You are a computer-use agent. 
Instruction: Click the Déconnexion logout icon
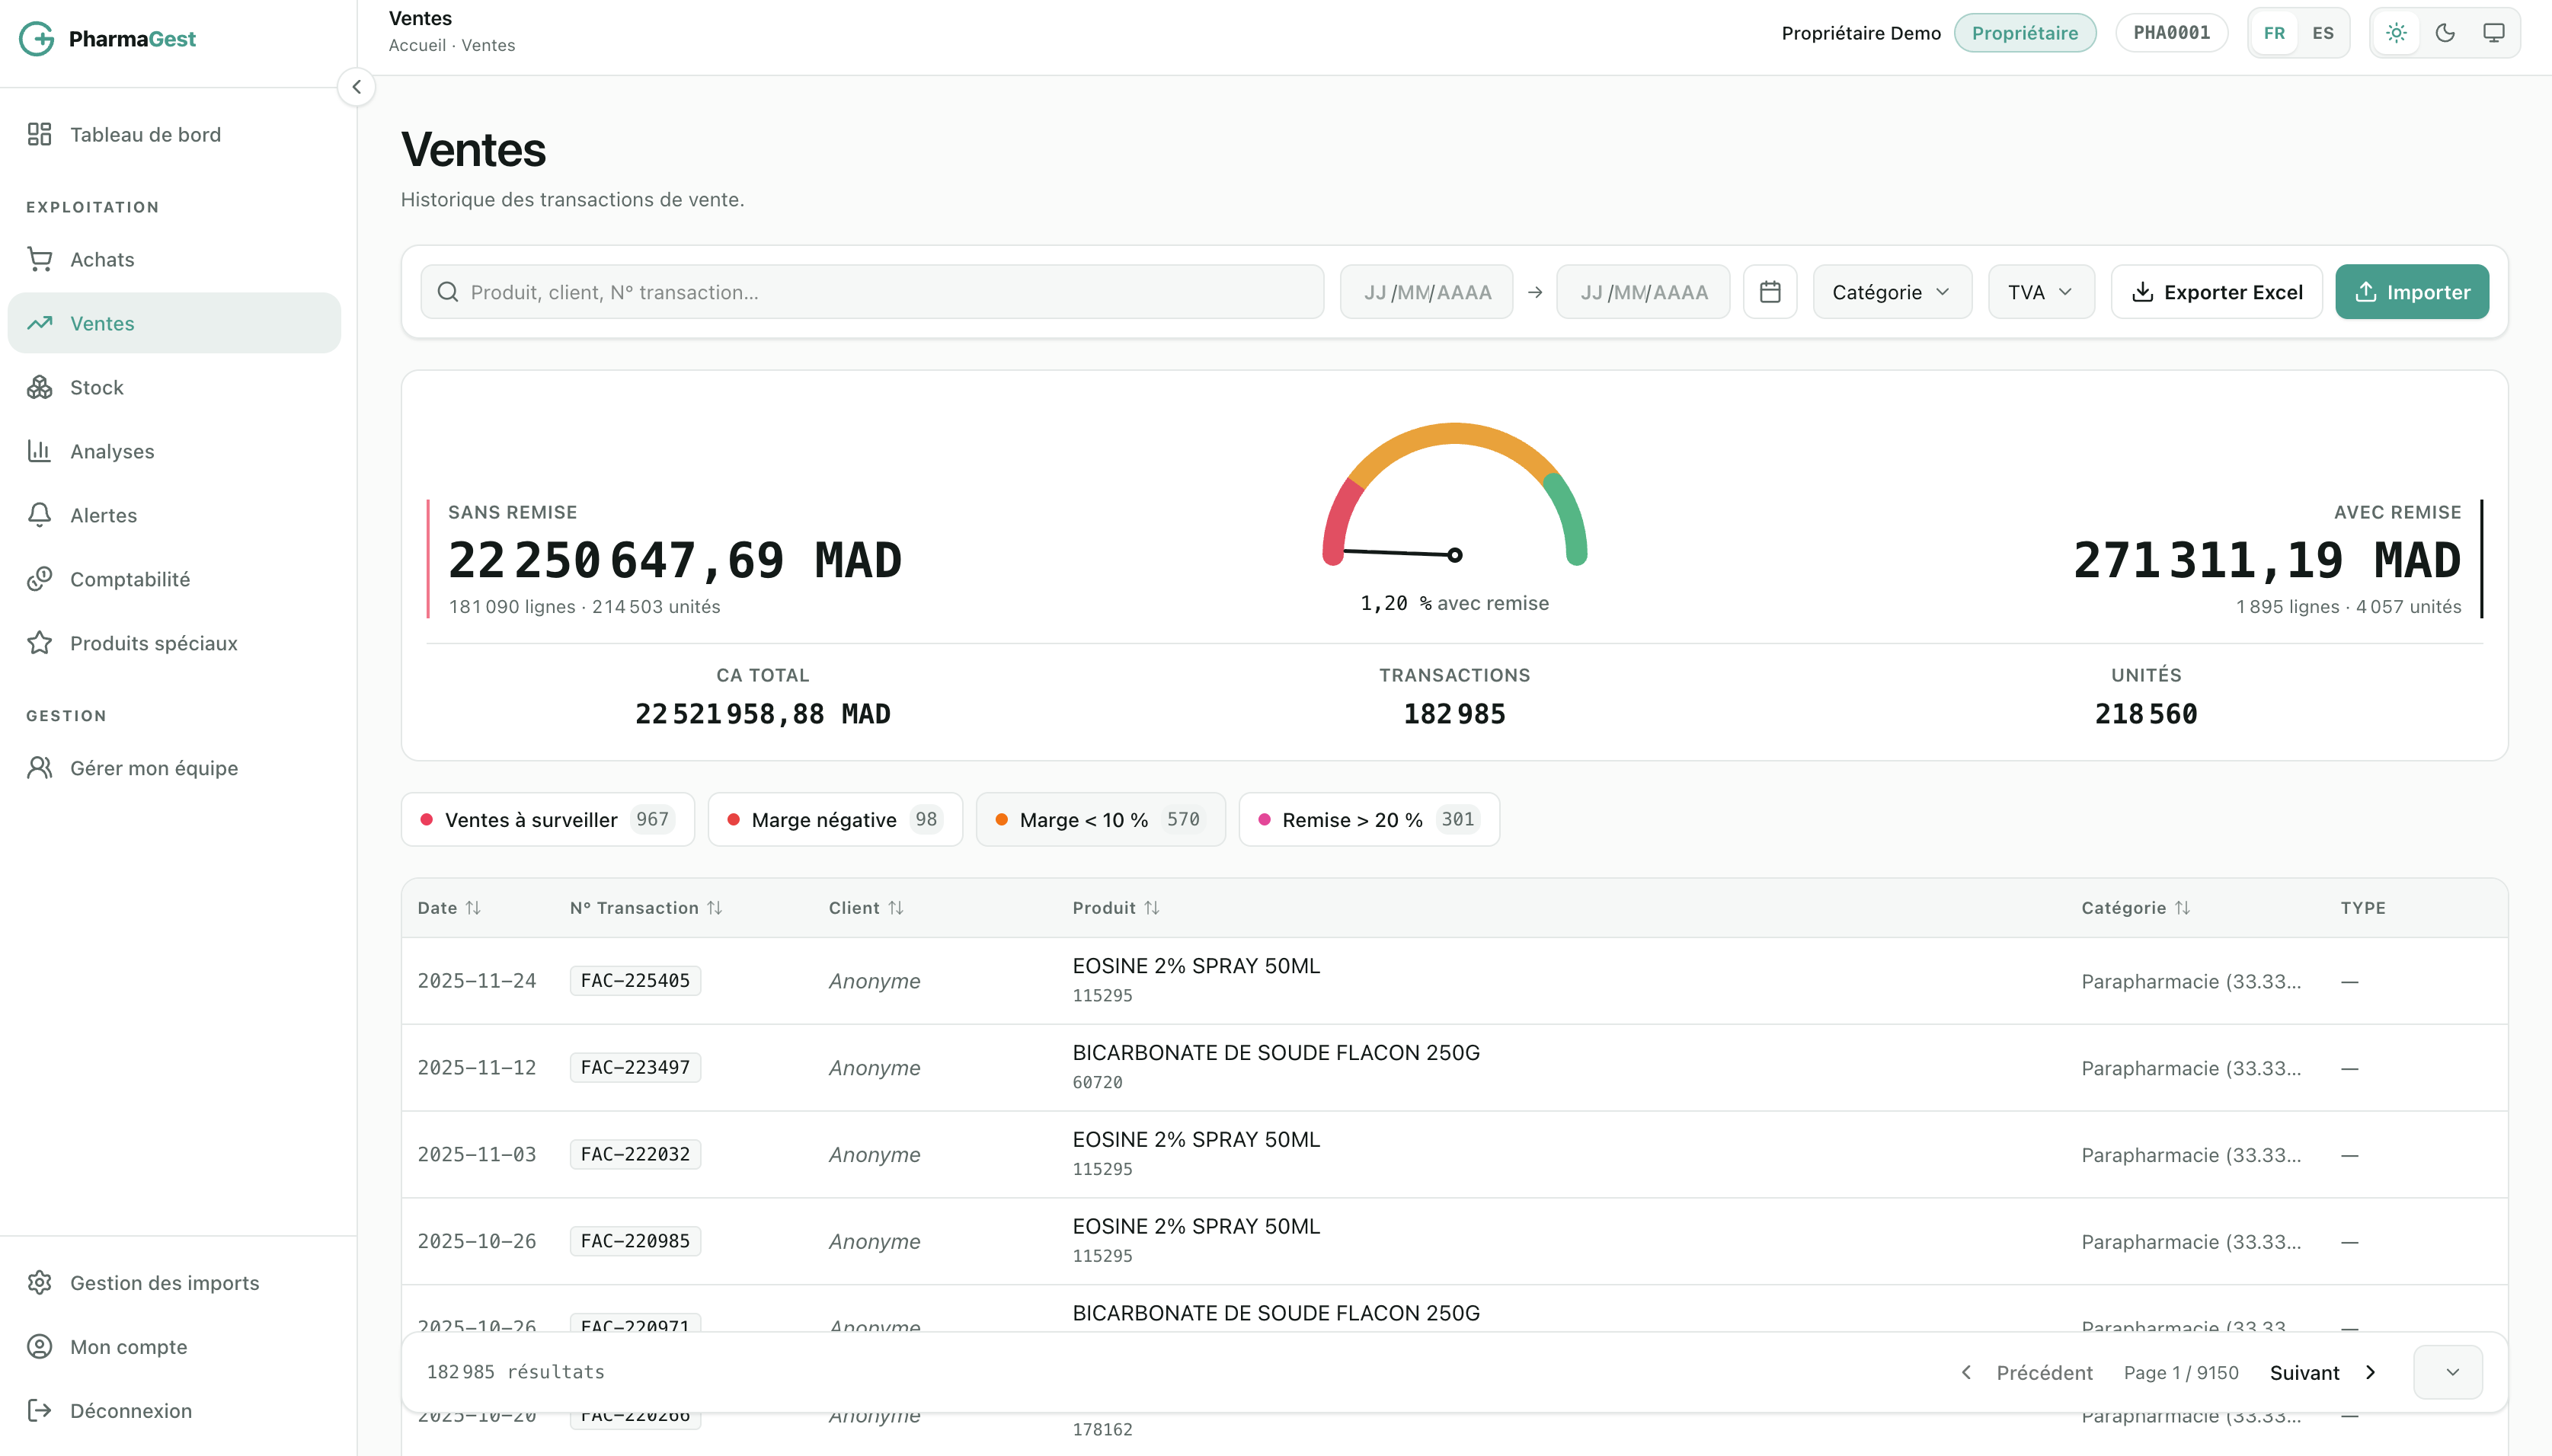pos(40,1411)
